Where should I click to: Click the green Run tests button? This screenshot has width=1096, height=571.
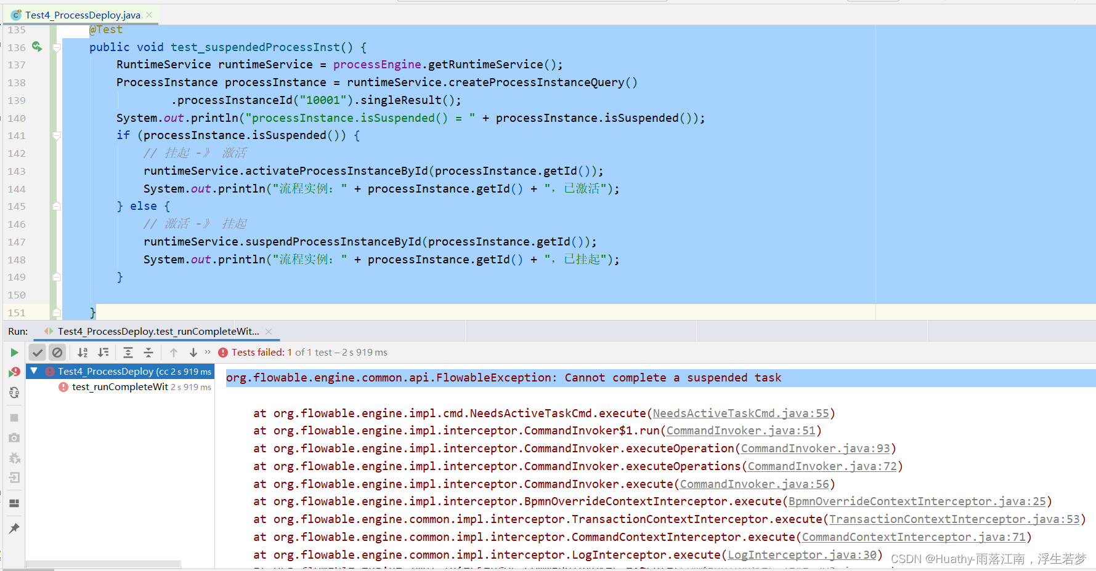(x=14, y=353)
